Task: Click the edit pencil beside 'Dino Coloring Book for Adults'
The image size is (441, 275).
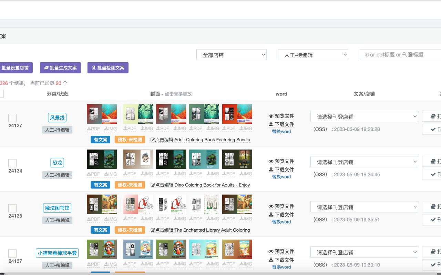Action: (154, 185)
